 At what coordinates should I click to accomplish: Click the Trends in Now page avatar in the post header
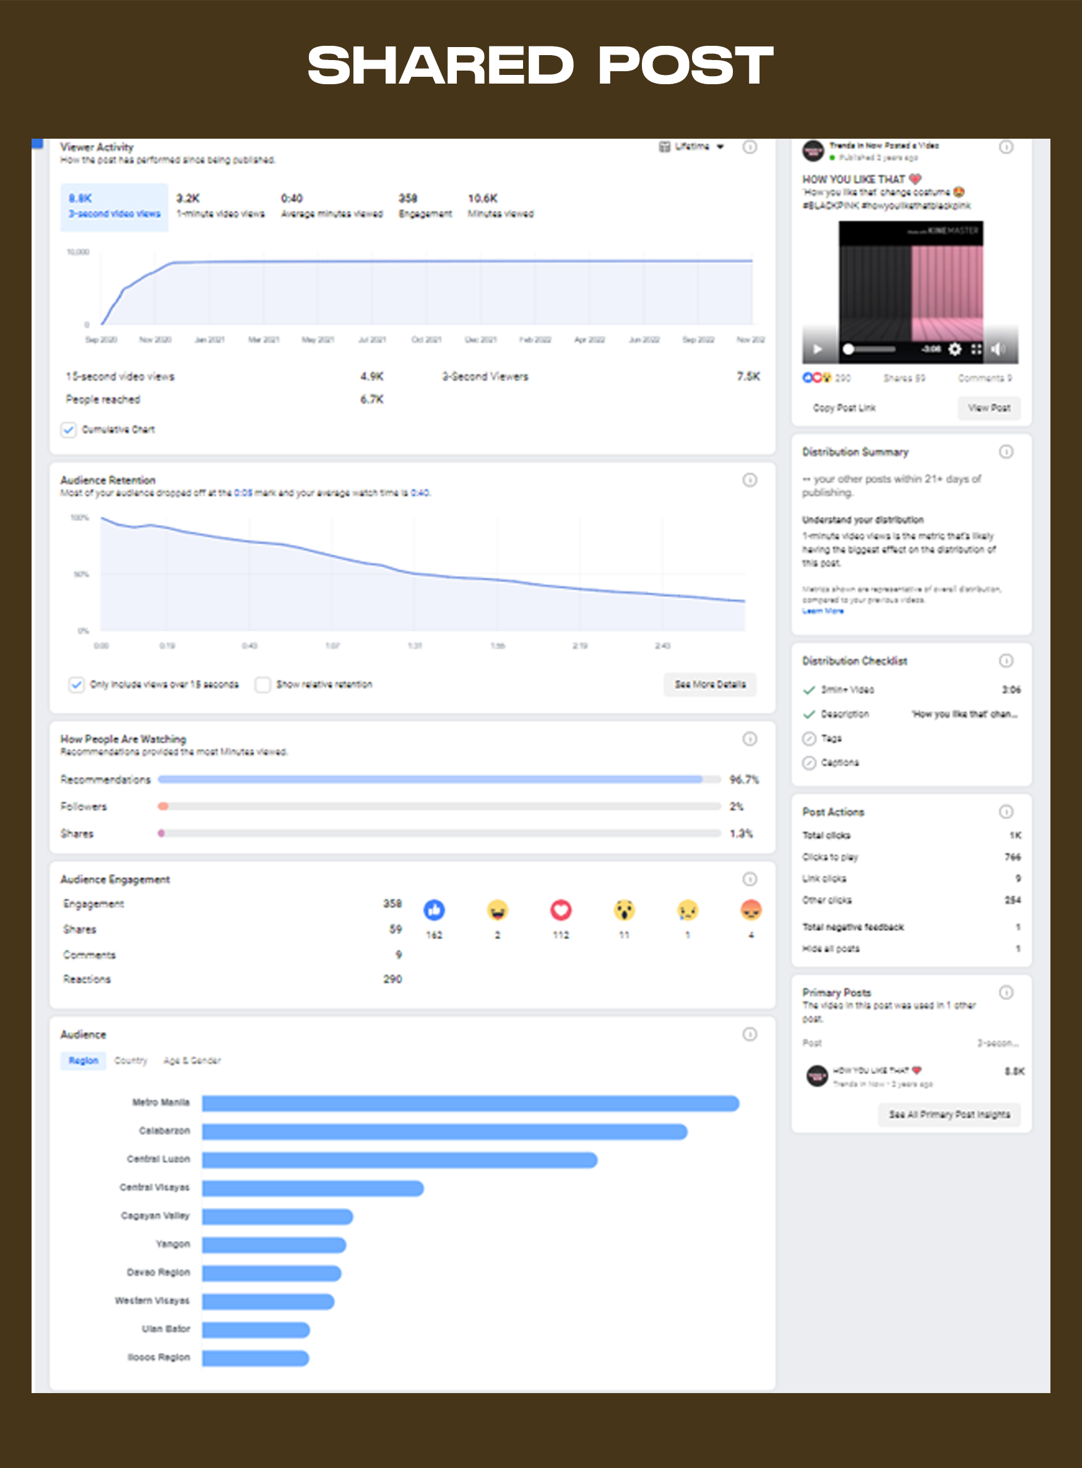coord(813,151)
